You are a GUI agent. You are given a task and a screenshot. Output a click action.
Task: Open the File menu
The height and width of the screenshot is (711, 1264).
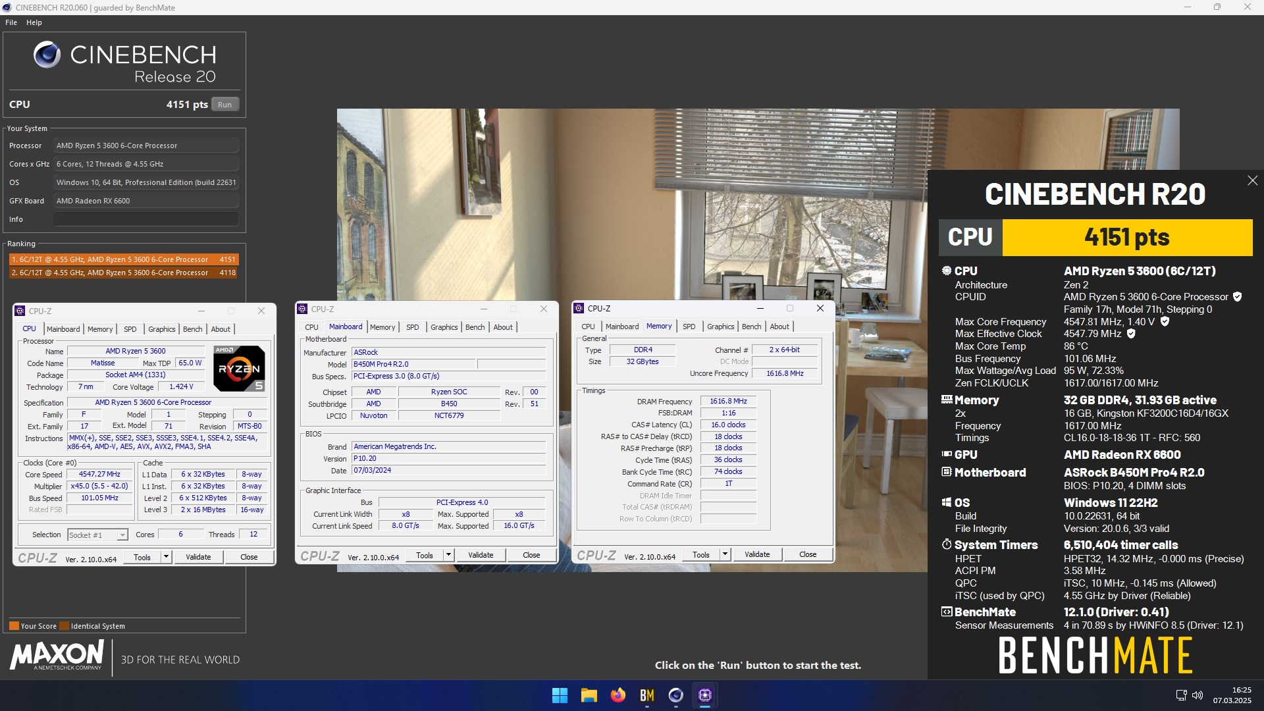click(x=11, y=22)
